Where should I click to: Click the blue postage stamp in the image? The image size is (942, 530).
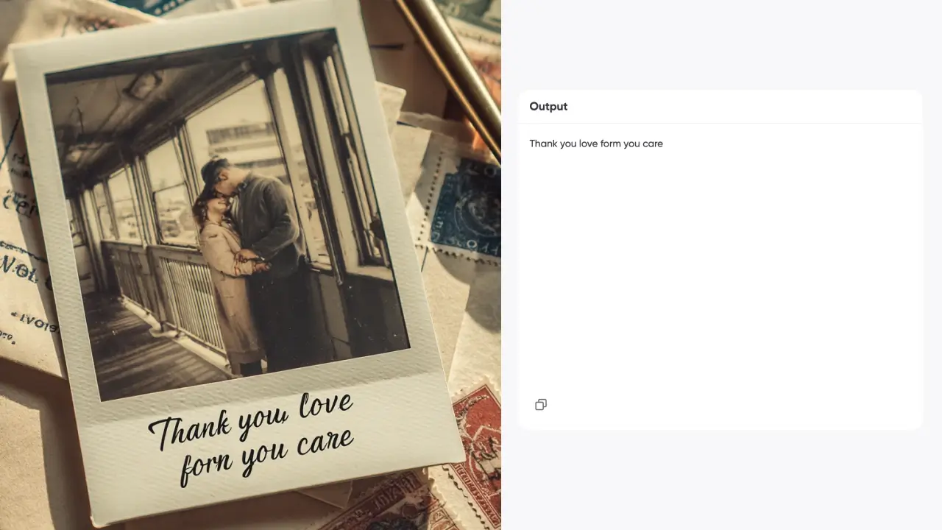coord(465,206)
